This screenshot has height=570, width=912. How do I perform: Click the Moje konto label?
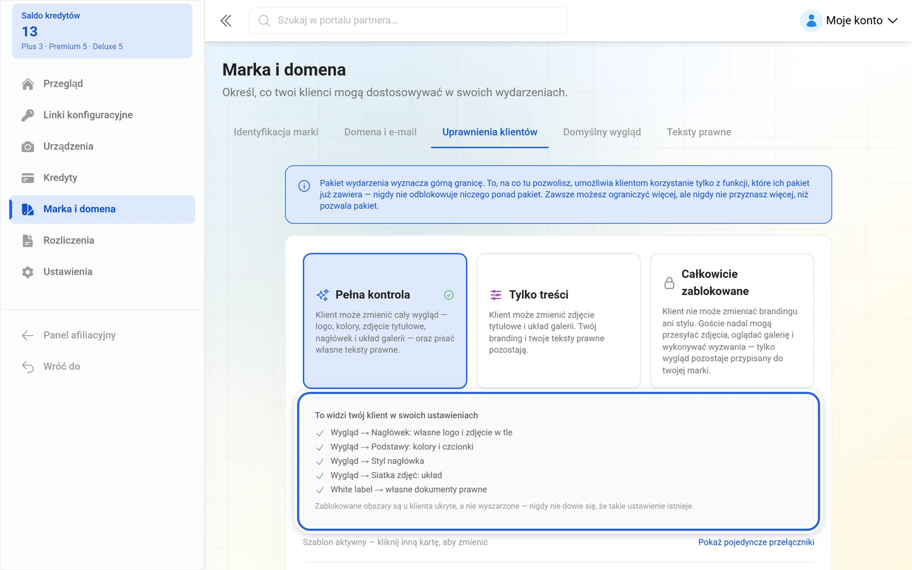click(x=854, y=20)
